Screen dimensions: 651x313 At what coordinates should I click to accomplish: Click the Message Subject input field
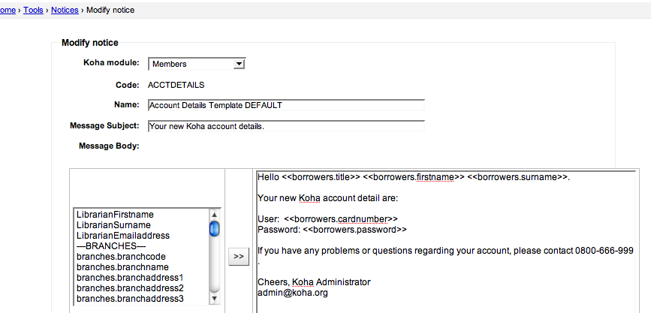[286, 125]
